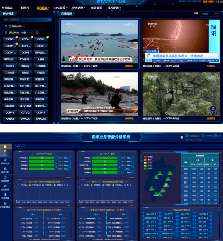
Task: Open the 系统管理 gear sidebar icon
Action: (x=5, y=194)
